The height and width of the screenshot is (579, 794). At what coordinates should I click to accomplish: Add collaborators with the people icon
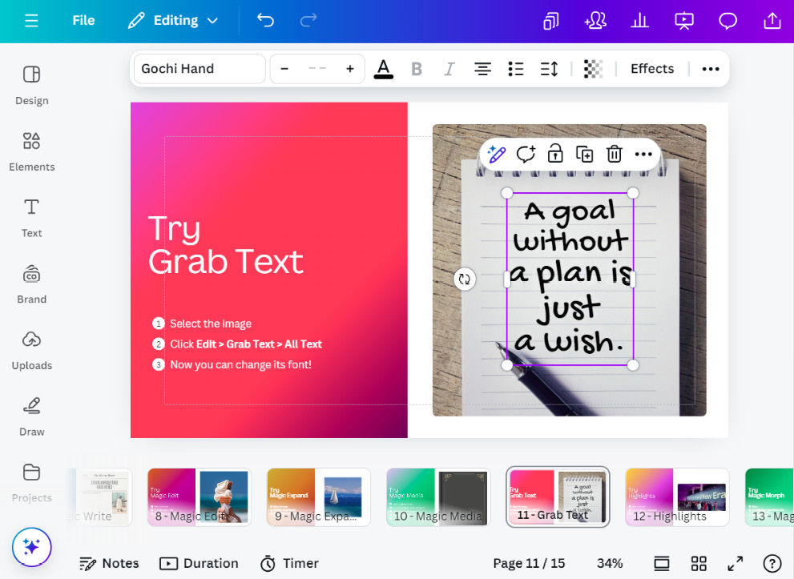595,21
